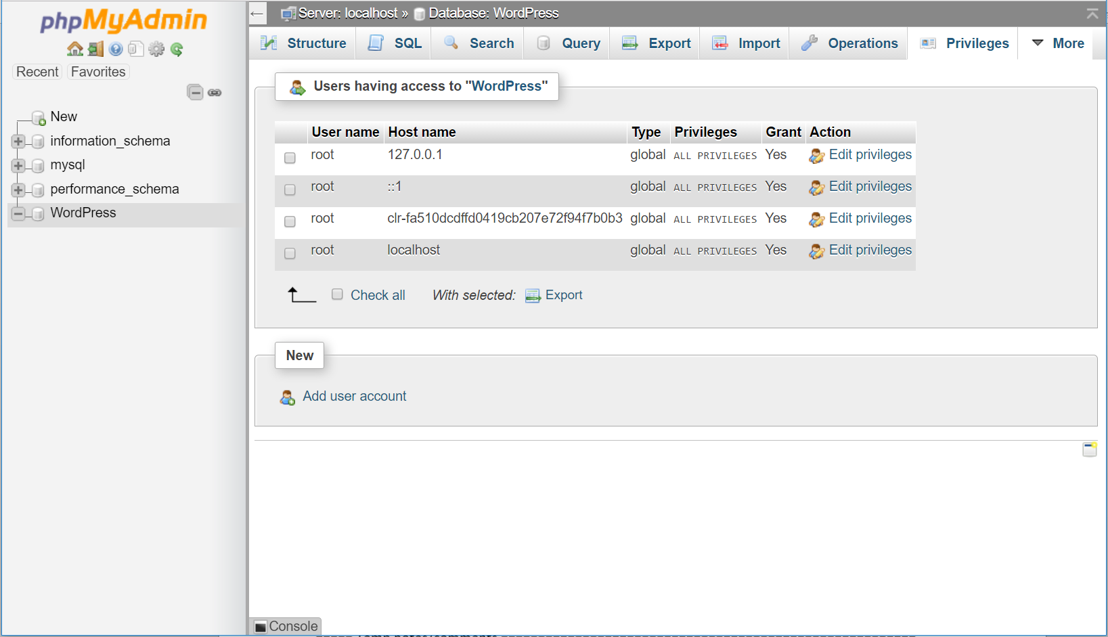Click the edit icon for root at localhost
Screen dimensions: 1108x637
[817, 251]
